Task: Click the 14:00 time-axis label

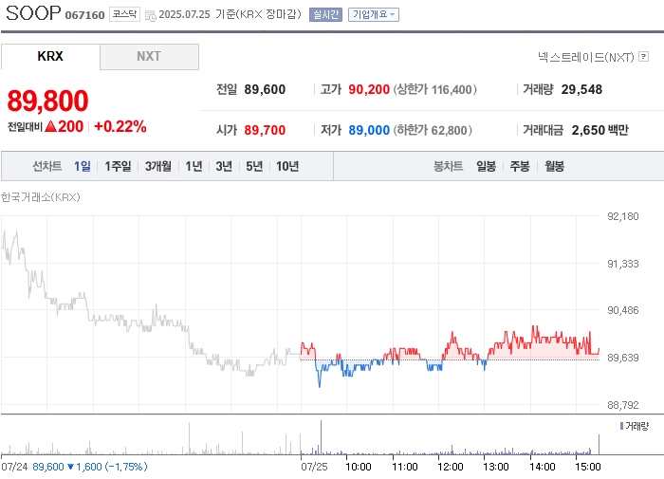Action: 542,467
